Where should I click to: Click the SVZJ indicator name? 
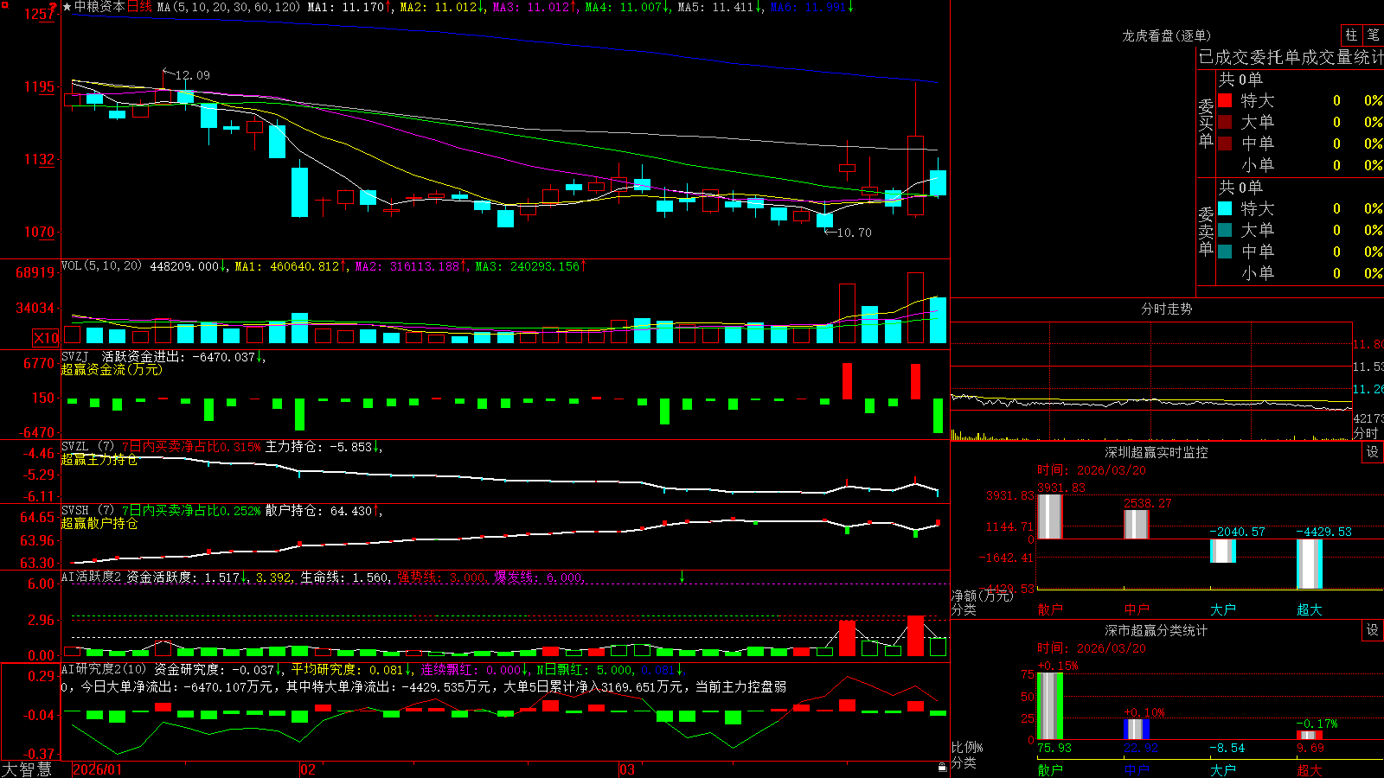(75, 357)
